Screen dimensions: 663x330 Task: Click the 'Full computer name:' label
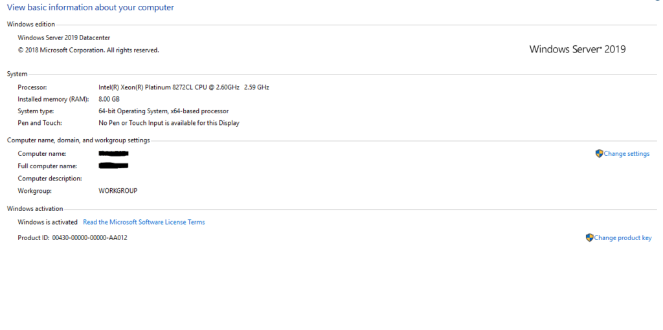click(47, 166)
